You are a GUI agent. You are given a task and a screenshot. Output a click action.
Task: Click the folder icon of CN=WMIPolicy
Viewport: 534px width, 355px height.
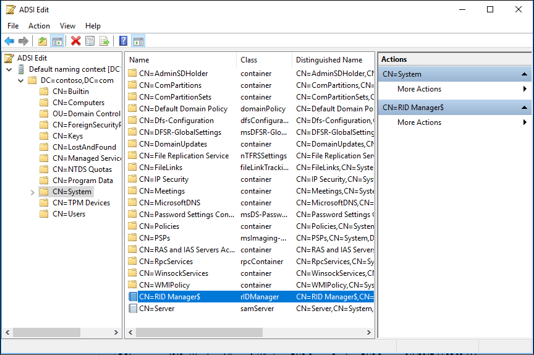click(132, 284)
